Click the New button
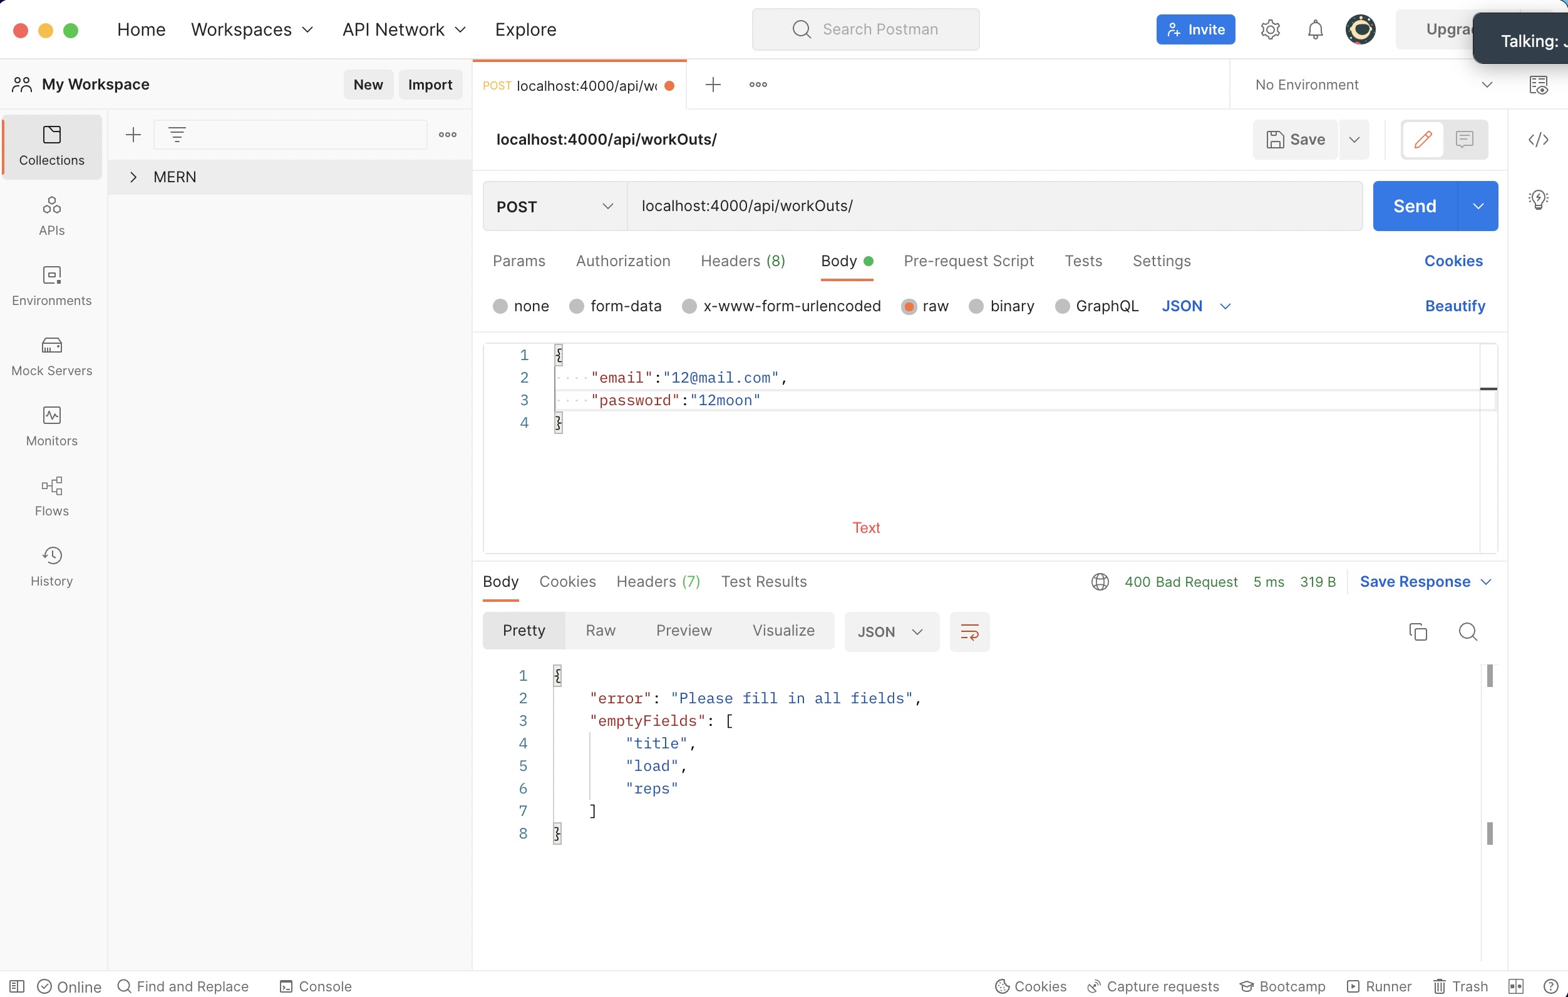The height and width of the screenshot is (997, 1568). 368,85
